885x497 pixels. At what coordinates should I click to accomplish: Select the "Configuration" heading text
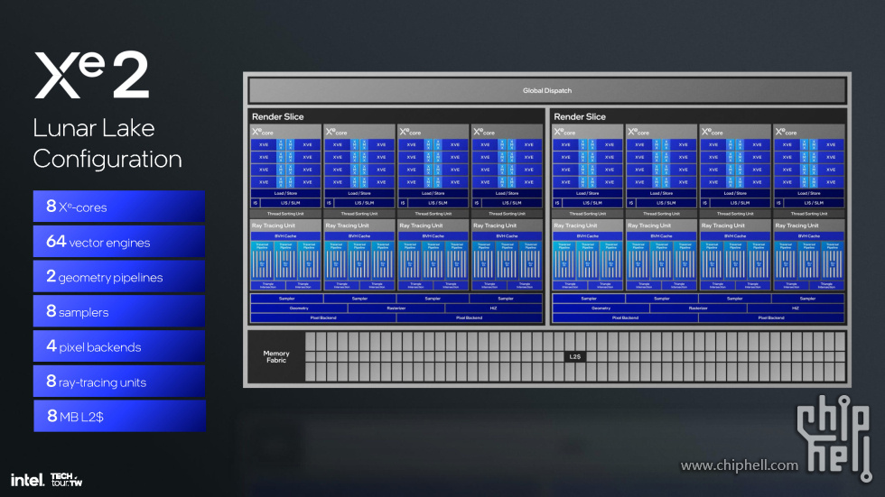pyautogui.click(x=107, y=160)
